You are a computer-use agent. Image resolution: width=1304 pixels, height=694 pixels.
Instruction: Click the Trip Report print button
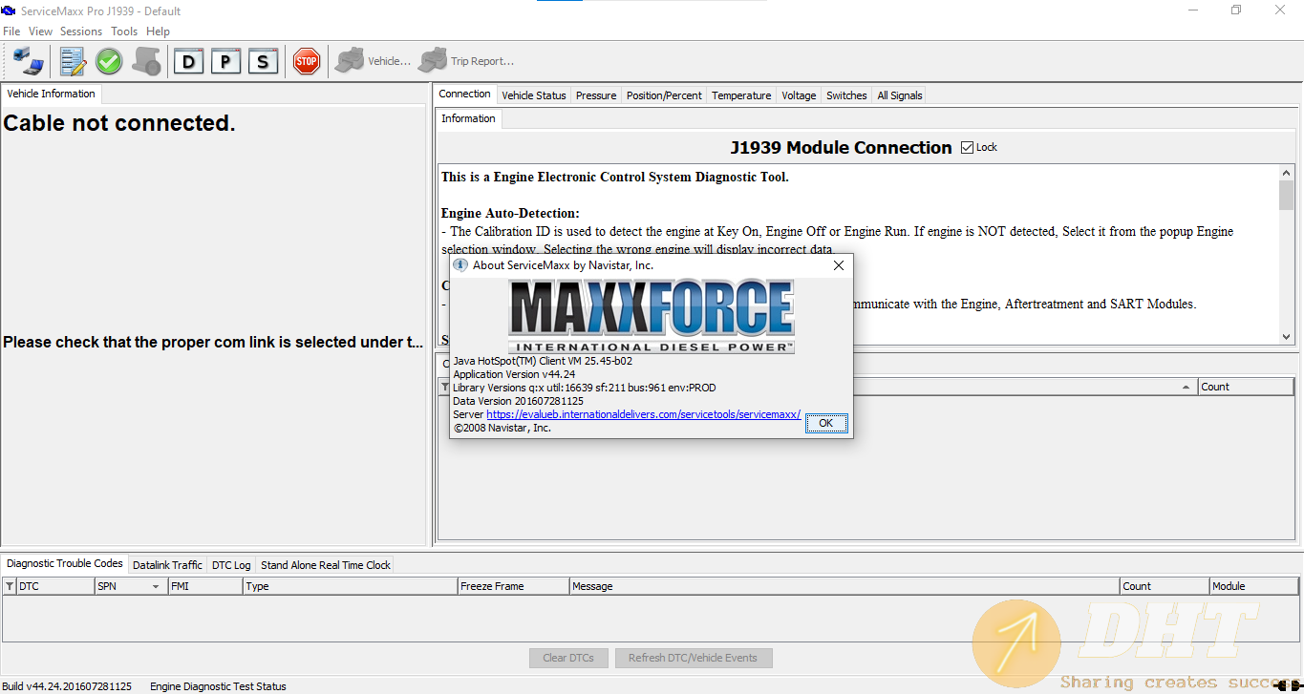(x=467, y=61)
